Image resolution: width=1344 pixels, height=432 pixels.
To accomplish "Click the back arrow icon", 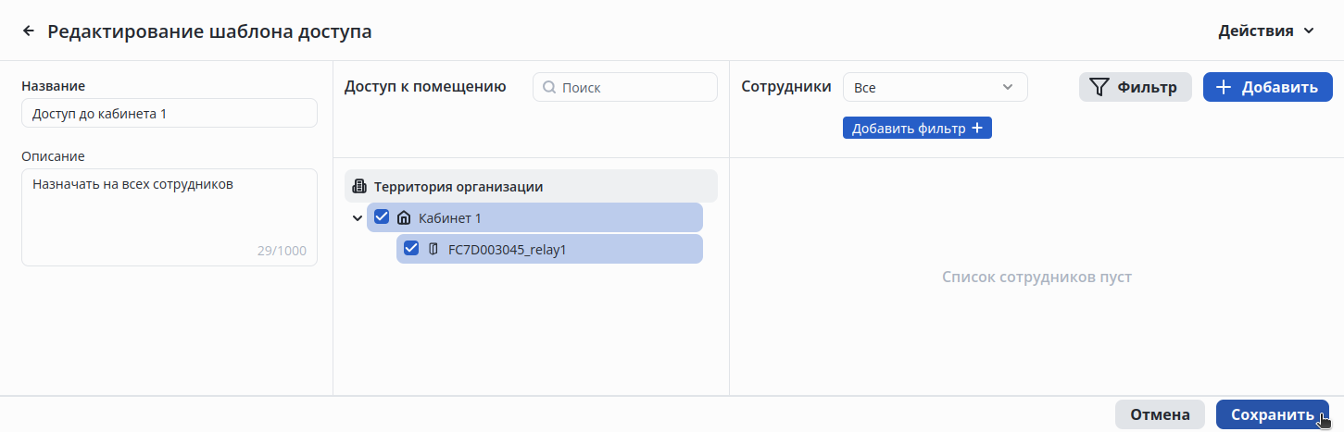I will pyautogui.click(x=29, y=31).
